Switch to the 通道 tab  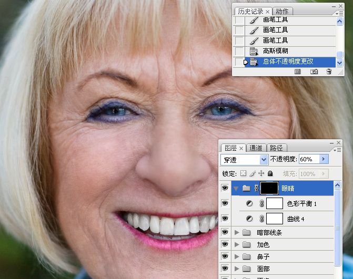[256, 148]
